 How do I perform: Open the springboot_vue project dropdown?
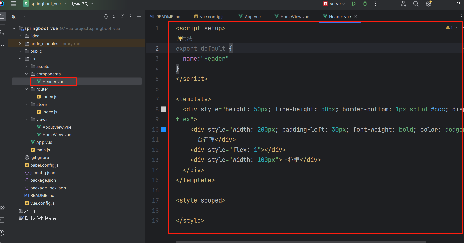pyautogui.click(x=45, y=4)
